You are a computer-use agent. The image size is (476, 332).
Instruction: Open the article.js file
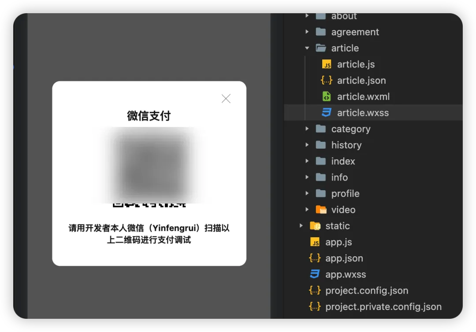356,65
